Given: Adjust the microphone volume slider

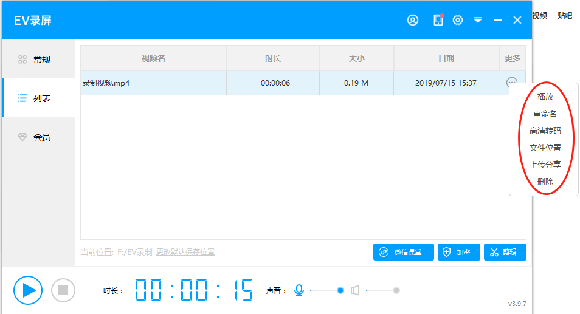Looking at the screenshot, I should [340, 290].
